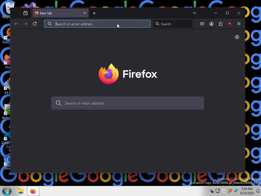Open network tray icon
This screenshot has height=196, width=261.
pyautogui.click(x=218, y=191)
